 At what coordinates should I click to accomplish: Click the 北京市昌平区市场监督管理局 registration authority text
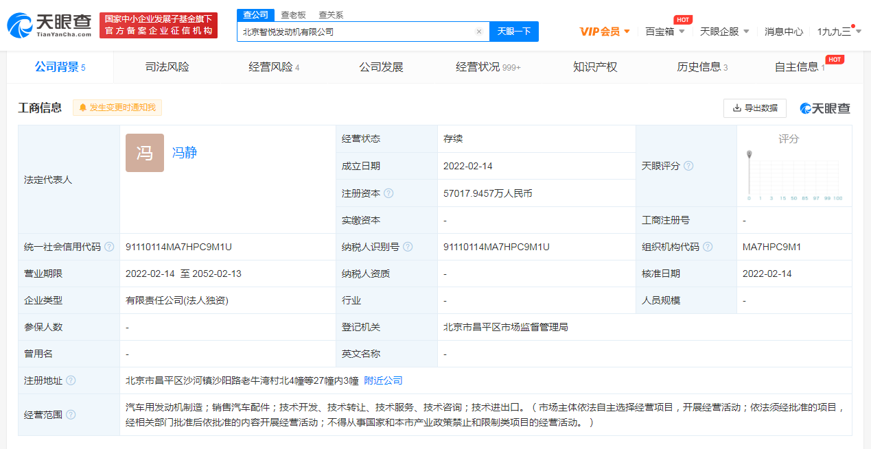click(506, 327)
